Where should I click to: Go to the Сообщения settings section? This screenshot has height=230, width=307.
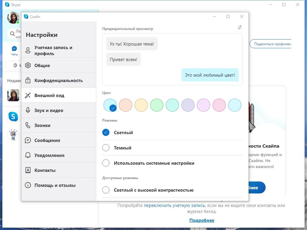click(58, 140)
